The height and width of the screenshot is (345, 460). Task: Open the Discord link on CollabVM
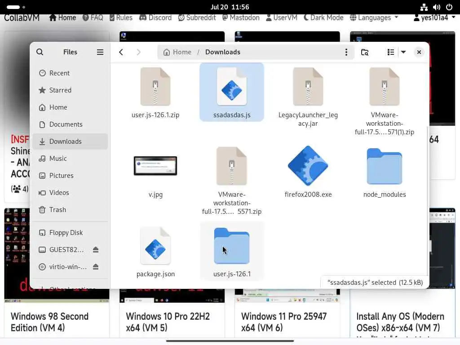click(155, 18)
